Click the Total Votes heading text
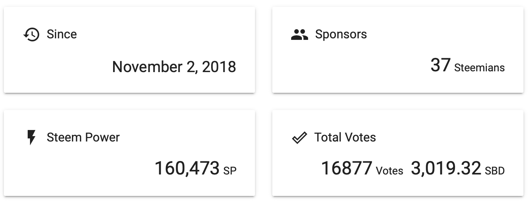 (345, 137)
